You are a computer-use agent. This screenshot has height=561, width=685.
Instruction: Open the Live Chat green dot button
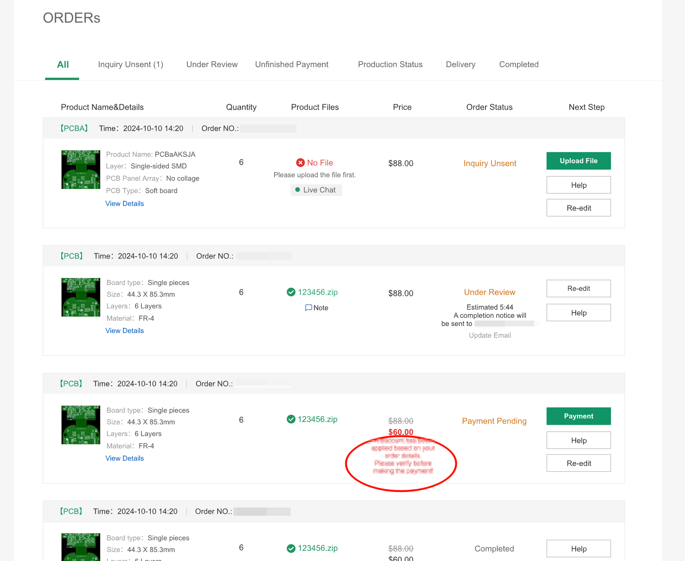coord(316,190)
